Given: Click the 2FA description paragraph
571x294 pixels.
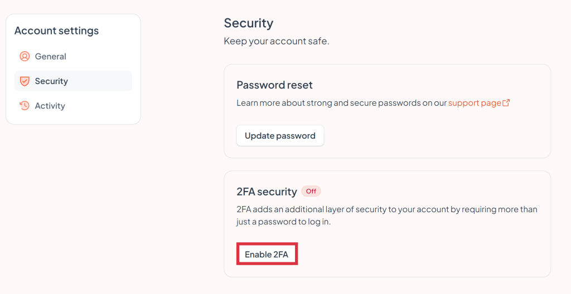Looking at the screenshot, I should point(386,215).
